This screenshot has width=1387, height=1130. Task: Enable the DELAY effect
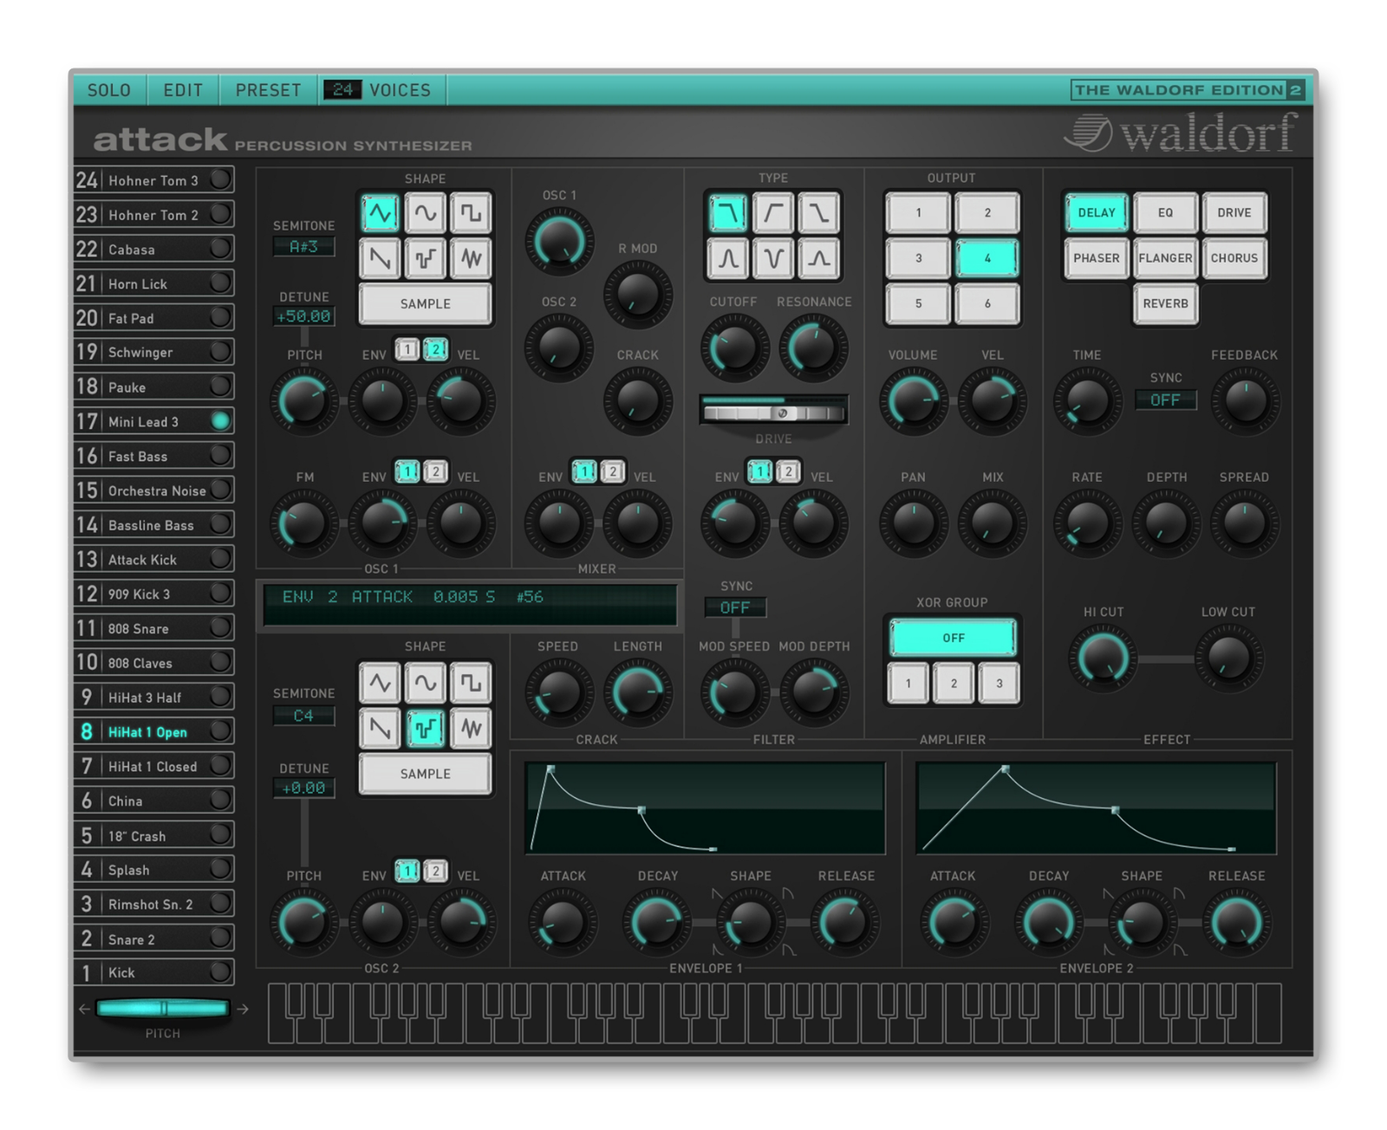[1097, 213]
